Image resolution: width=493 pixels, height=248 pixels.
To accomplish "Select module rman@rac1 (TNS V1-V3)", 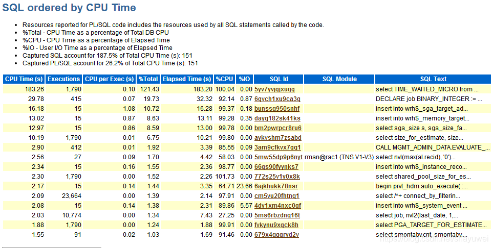I will pos(339,157).
